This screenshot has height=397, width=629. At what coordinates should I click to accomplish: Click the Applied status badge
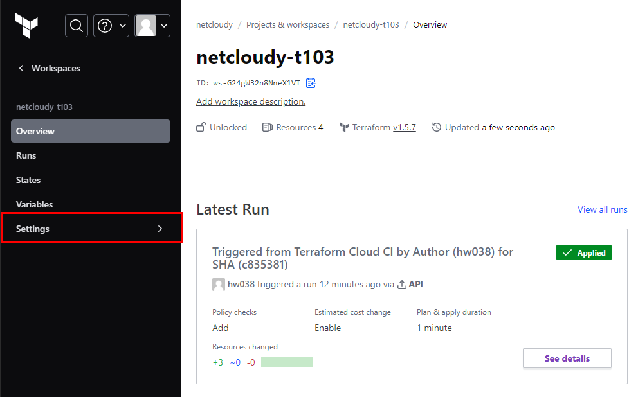point(584,252)
